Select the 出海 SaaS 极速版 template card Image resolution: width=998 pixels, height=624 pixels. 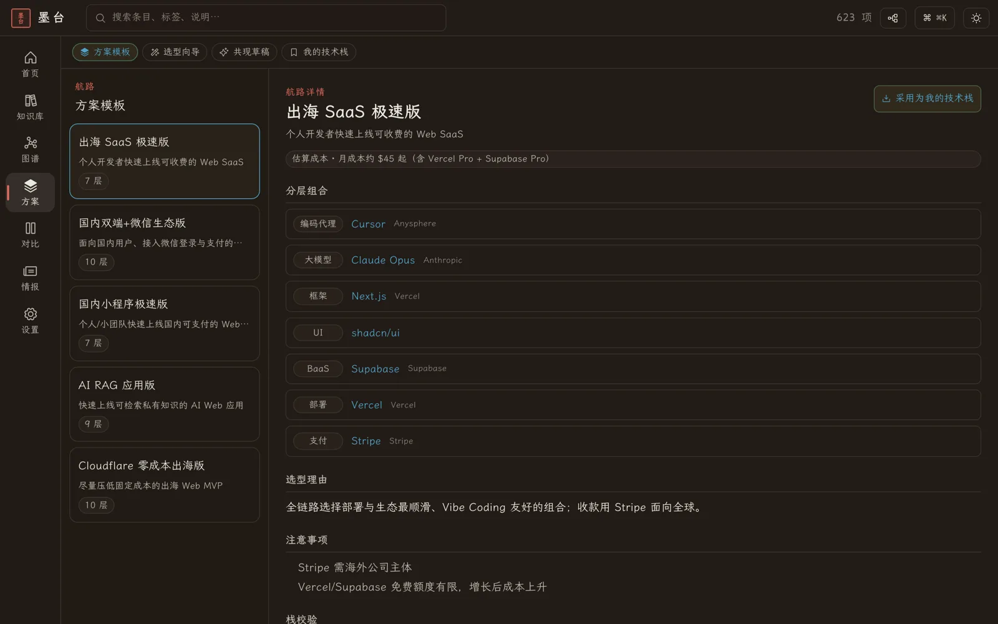(165, 161)
